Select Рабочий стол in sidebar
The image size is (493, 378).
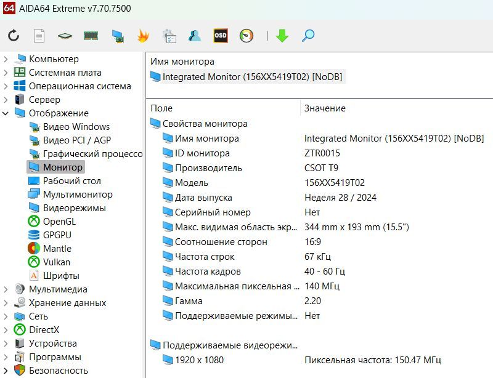[71, 181]
